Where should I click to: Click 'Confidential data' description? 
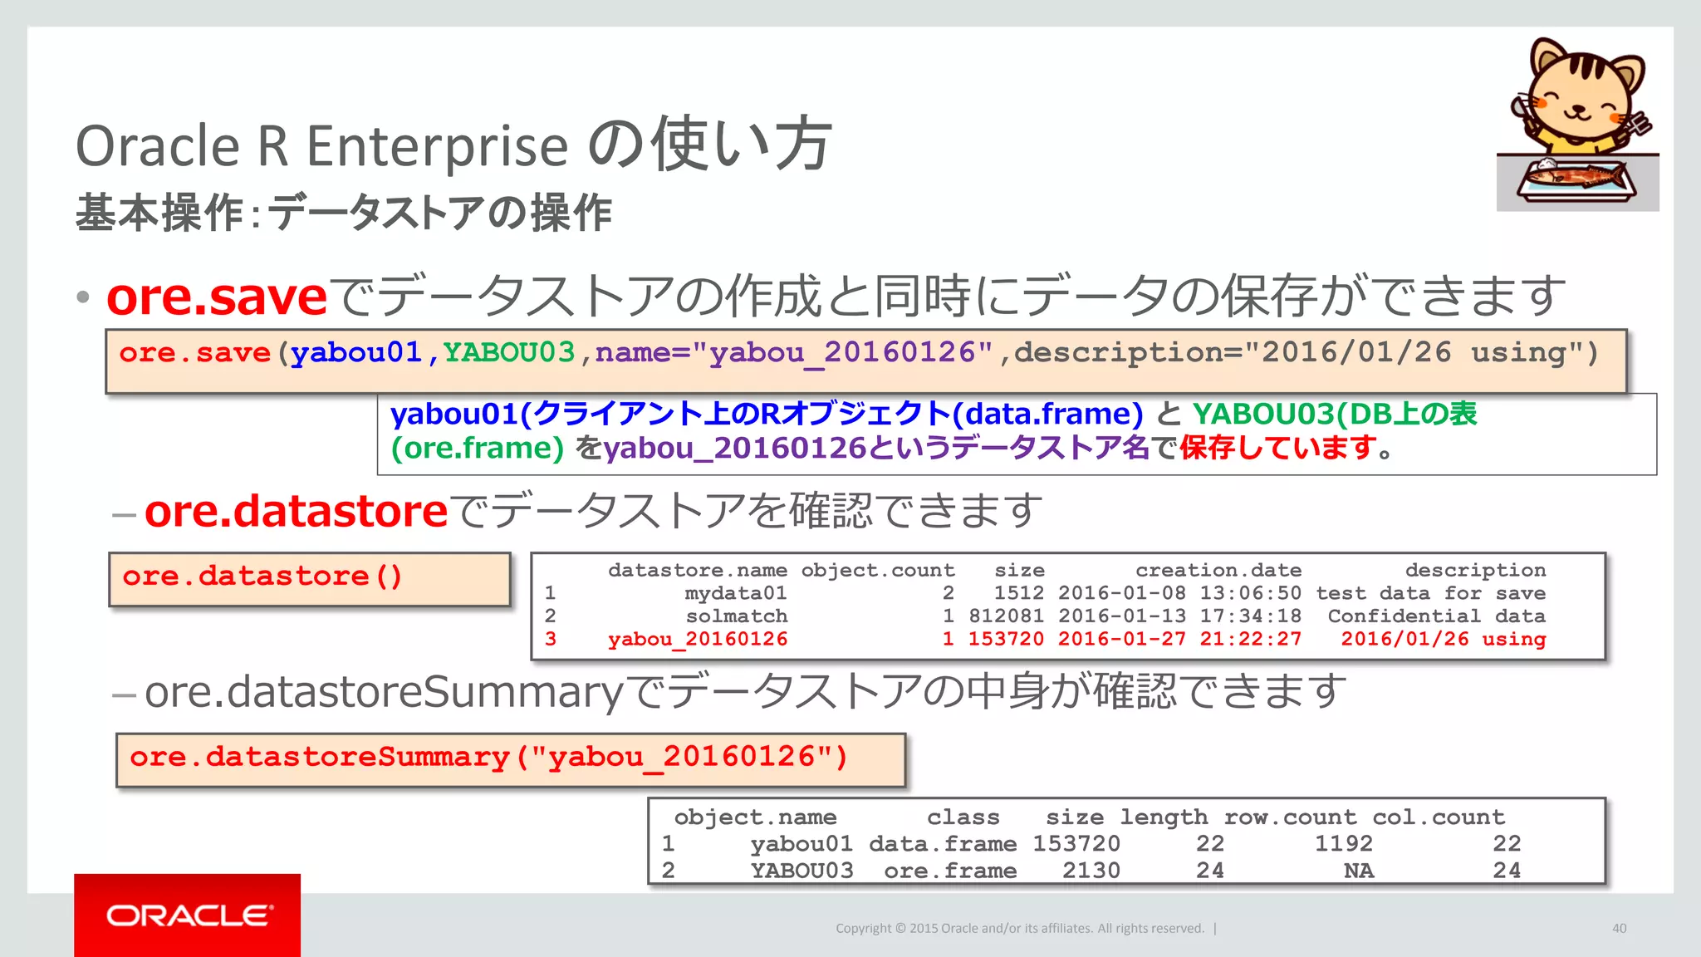coord(1437,616)
